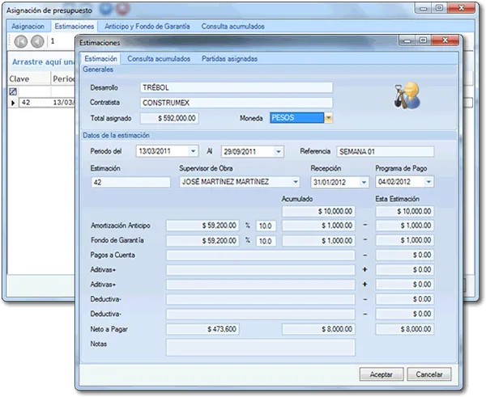Click the Datos de la estimación header

tap(116, 135)
